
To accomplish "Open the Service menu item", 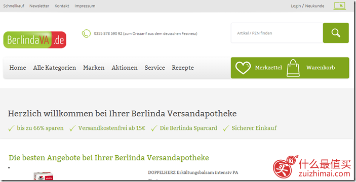I will click(155, 68).
